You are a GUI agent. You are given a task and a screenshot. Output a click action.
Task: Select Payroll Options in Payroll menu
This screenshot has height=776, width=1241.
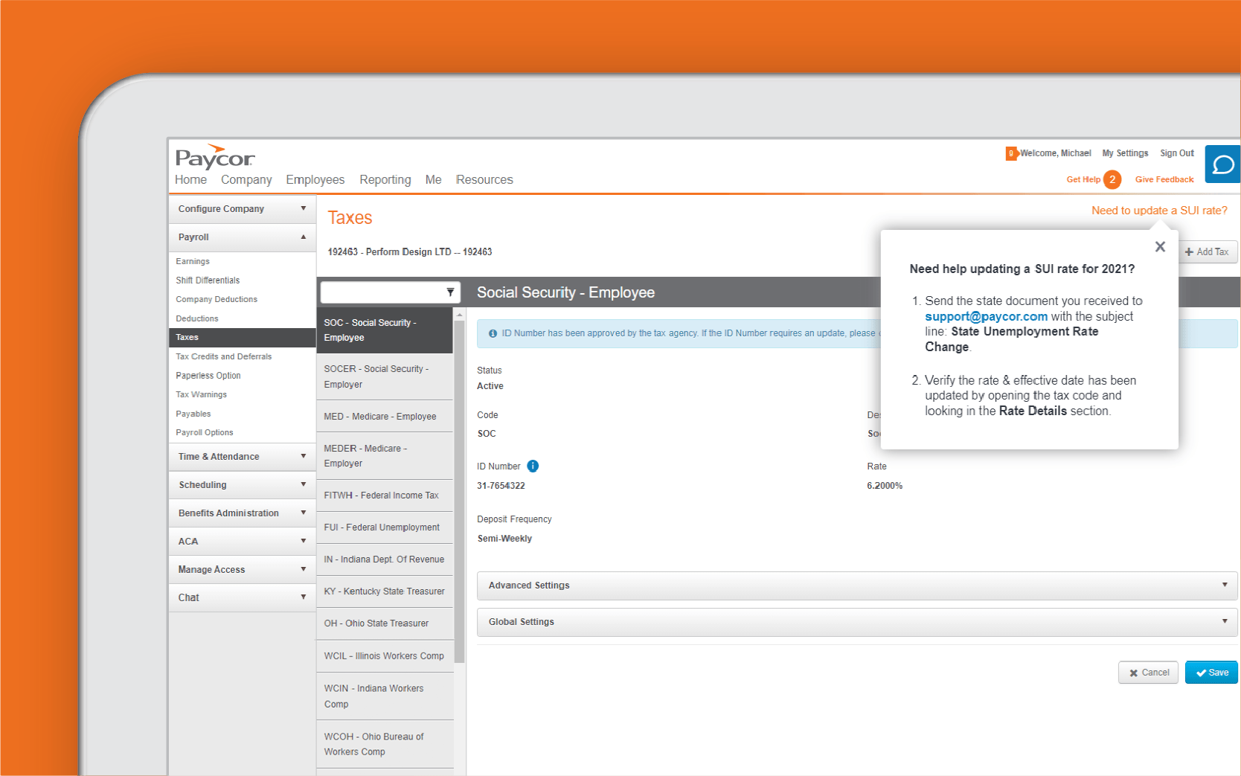[x=205, y=432]
